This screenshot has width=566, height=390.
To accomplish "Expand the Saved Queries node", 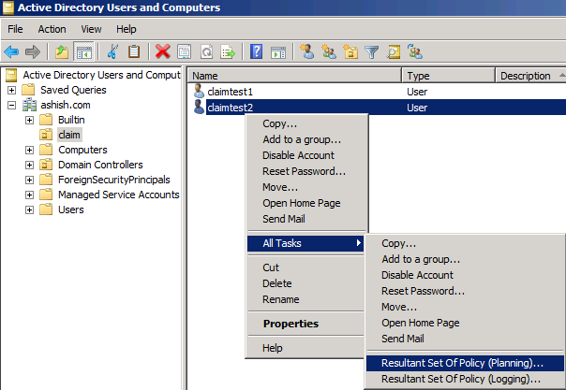I will pyautogui.click(x=11, y=90).
